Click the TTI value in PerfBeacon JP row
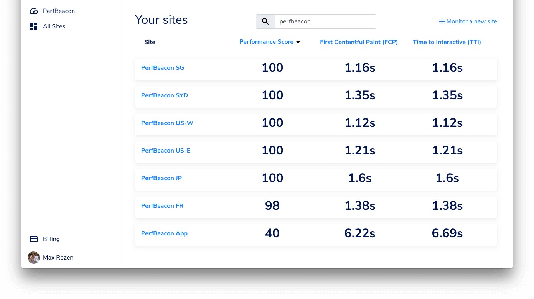The image size is (534, 299). pyautogui.click(x=447, y=178)
